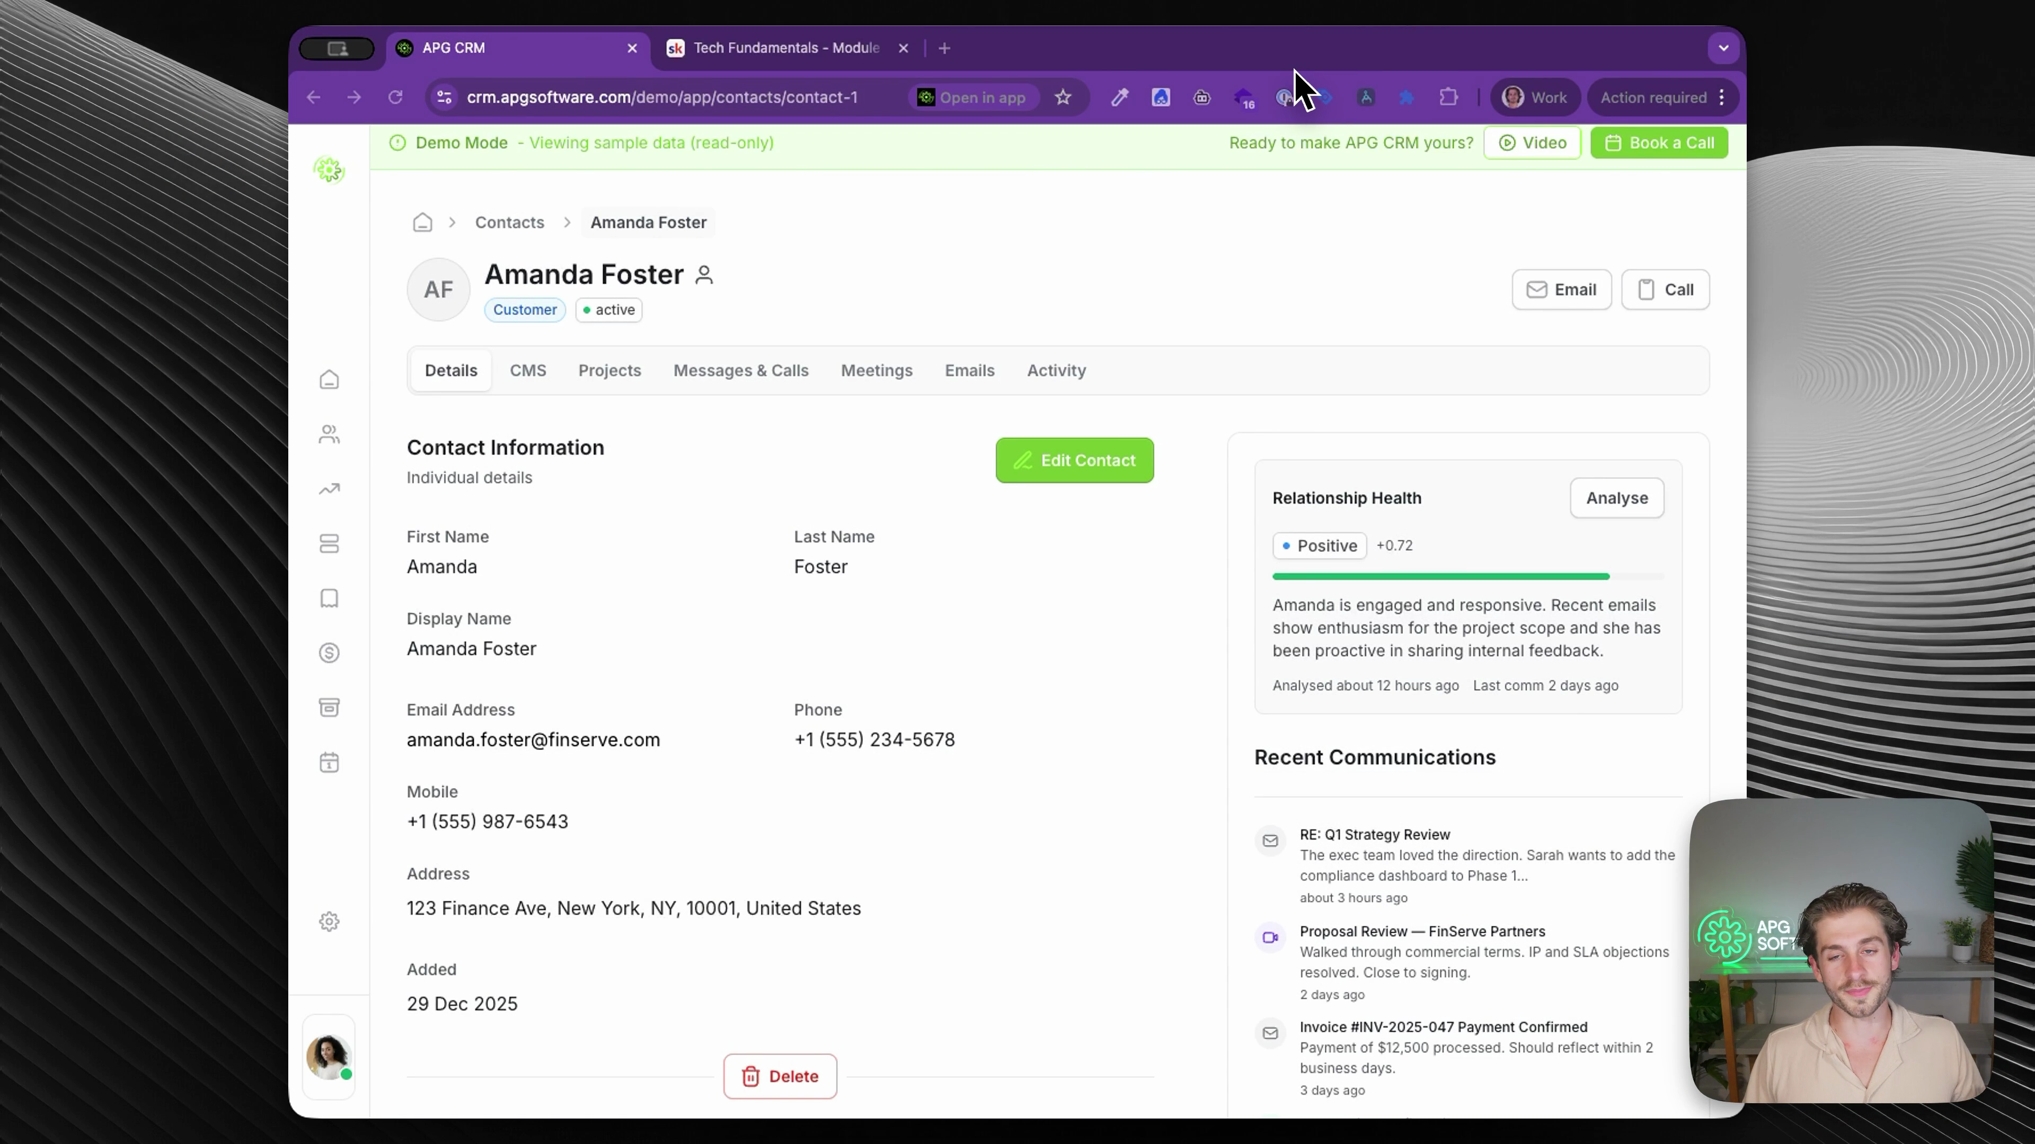Click the Customer tag badge
The width and height of the screenshot is (2035, 1144).
point(525,309)
